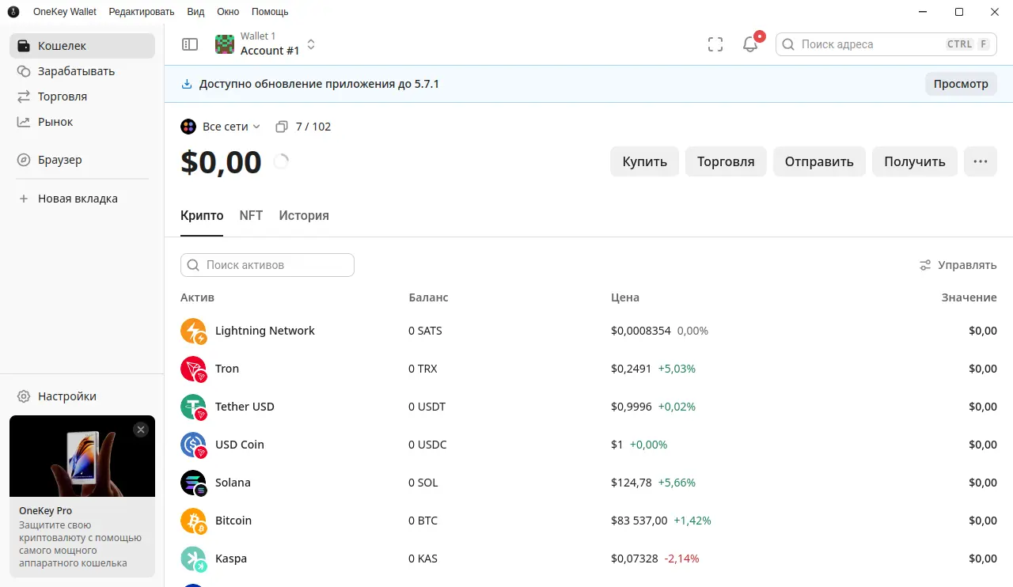The width and height of the screenshot is (1013, 587).
Task: Click the Lightning Network token icon
Action: (x=194, y=331)
